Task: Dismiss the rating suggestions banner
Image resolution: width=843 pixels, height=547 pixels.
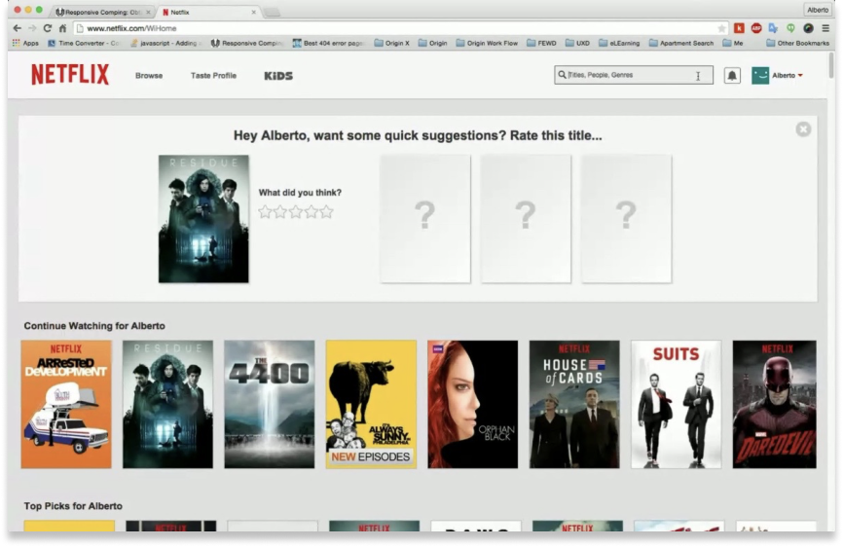Action: [803, 129]
